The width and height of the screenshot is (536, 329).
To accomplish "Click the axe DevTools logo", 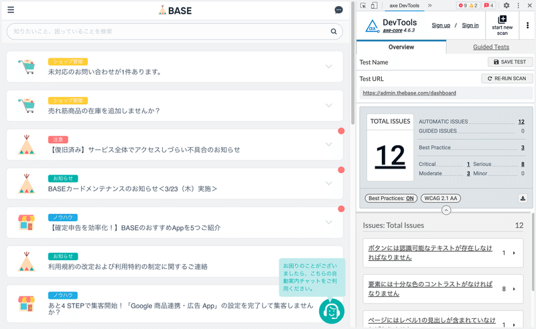I will pos(372,26).
